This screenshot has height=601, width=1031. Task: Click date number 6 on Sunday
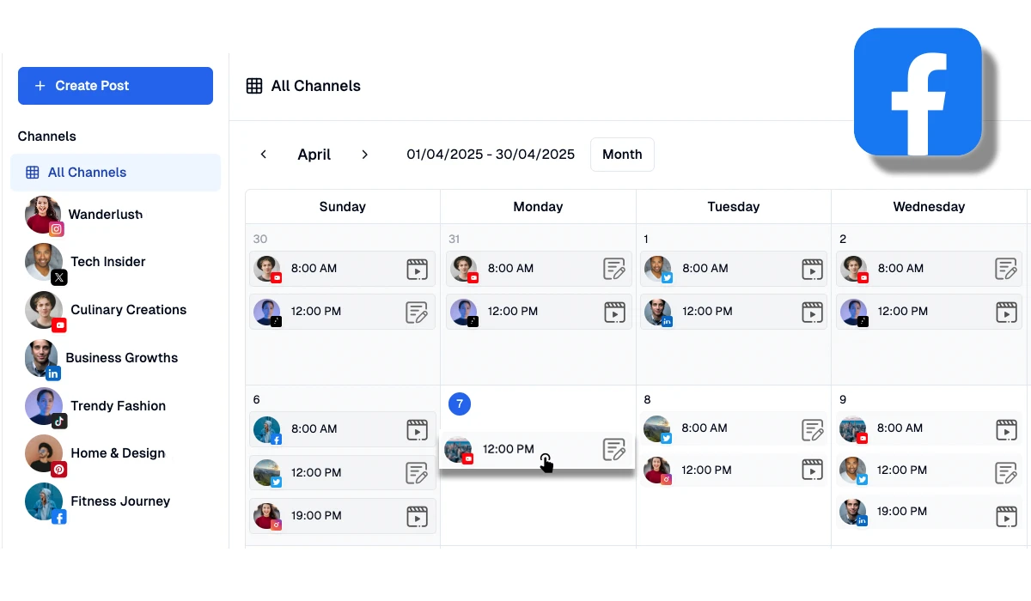coord(257,400)
